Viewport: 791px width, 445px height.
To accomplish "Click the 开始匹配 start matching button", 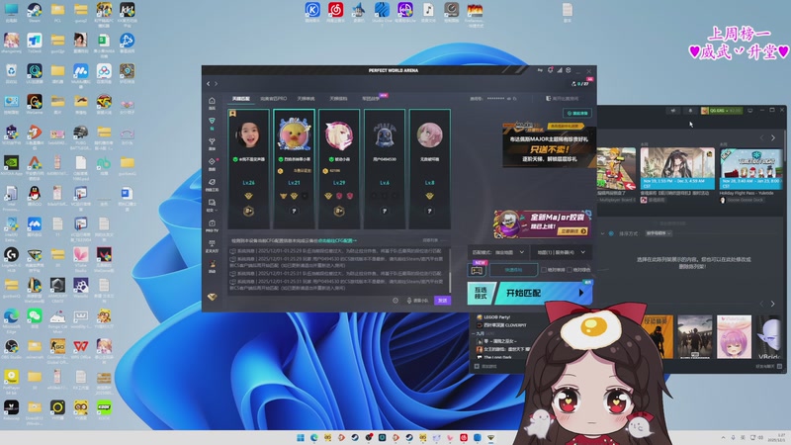I will point(542,293).
